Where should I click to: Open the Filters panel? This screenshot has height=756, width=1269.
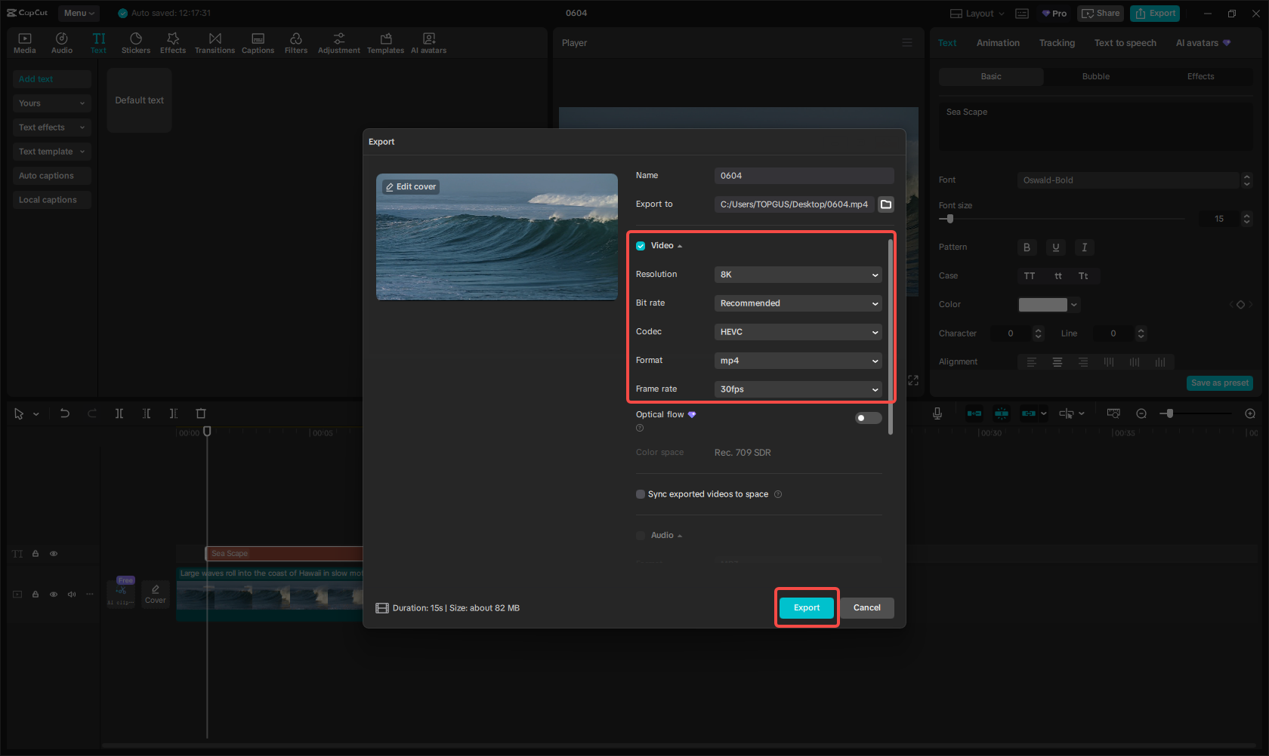(x=295, y=41)
